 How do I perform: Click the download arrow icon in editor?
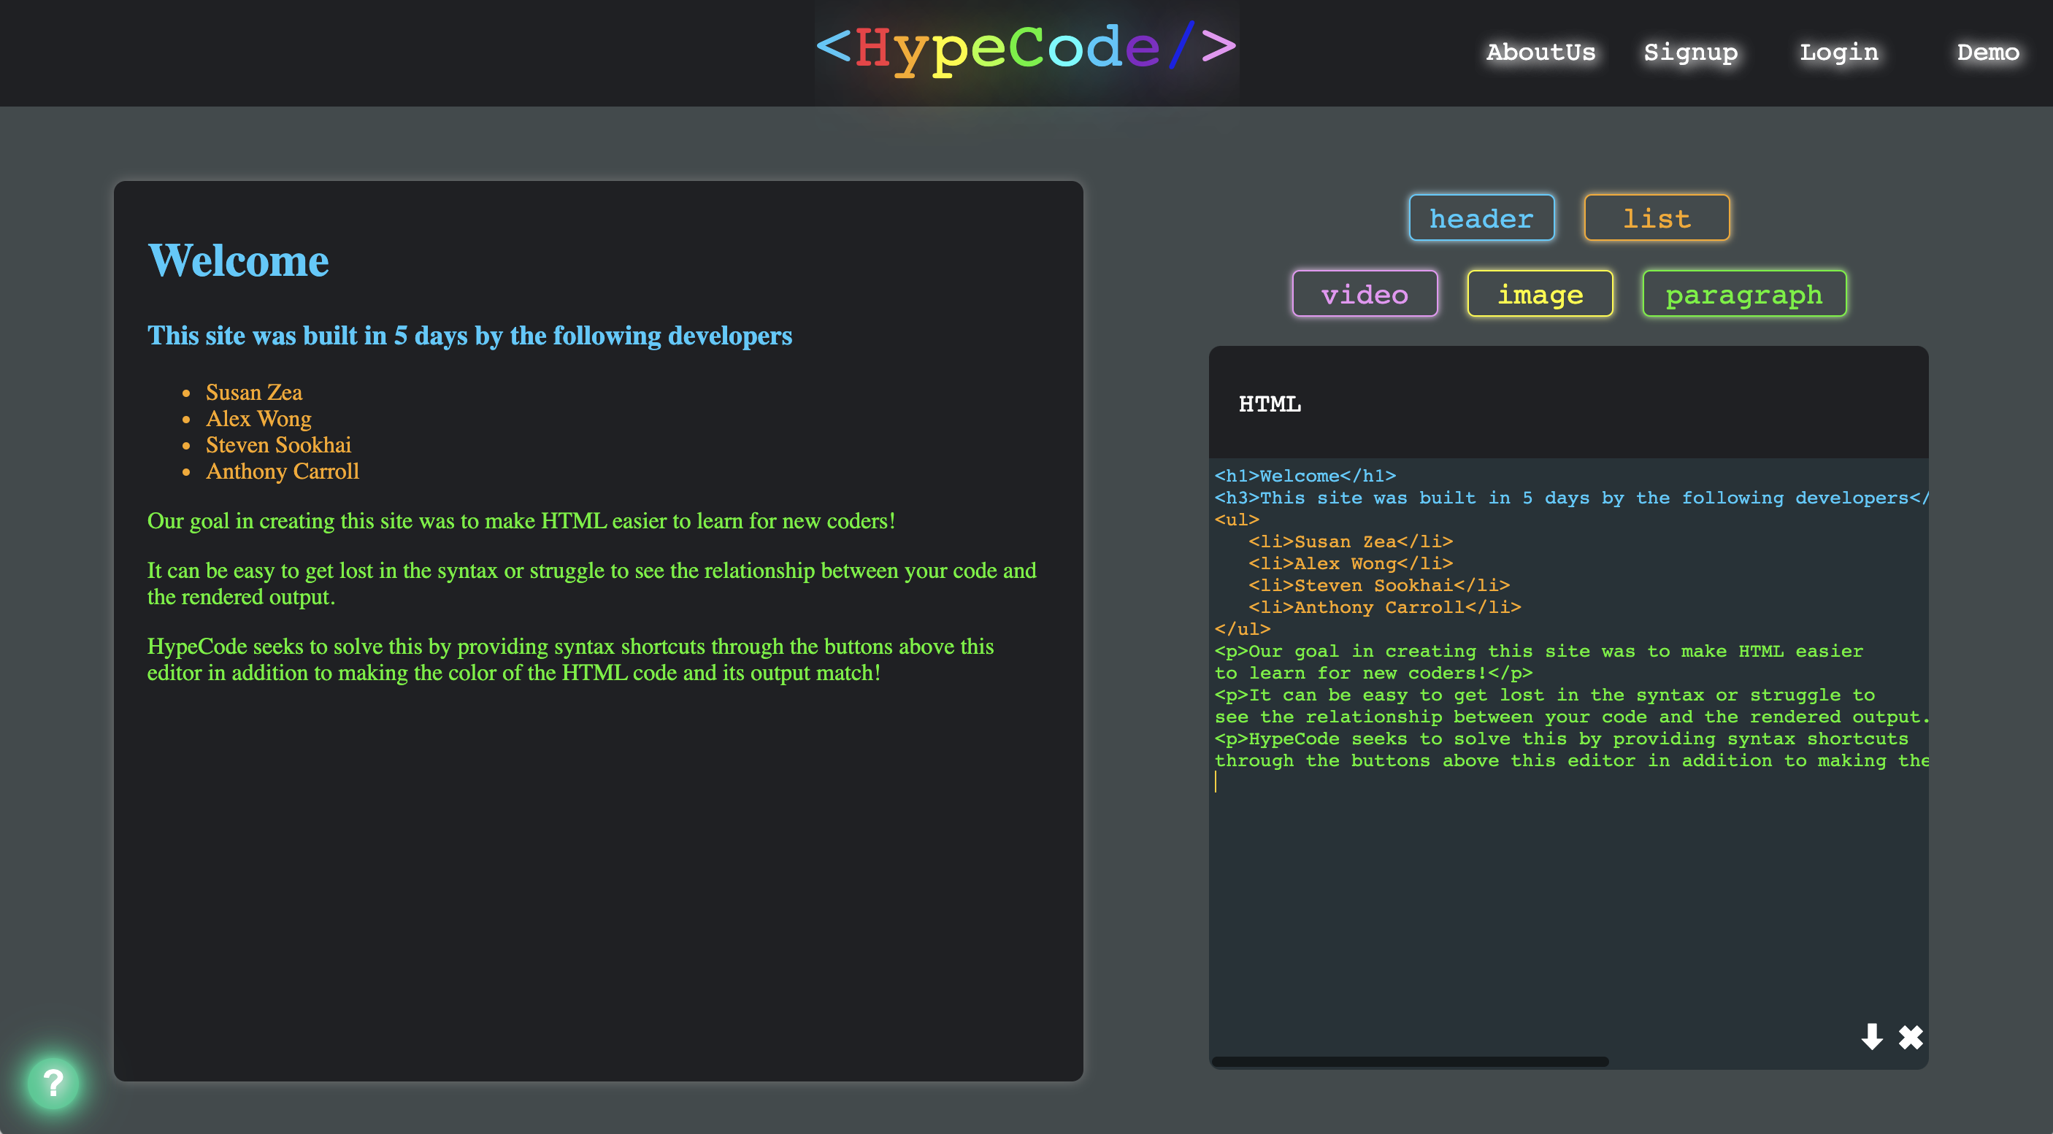[1871, 1037]
